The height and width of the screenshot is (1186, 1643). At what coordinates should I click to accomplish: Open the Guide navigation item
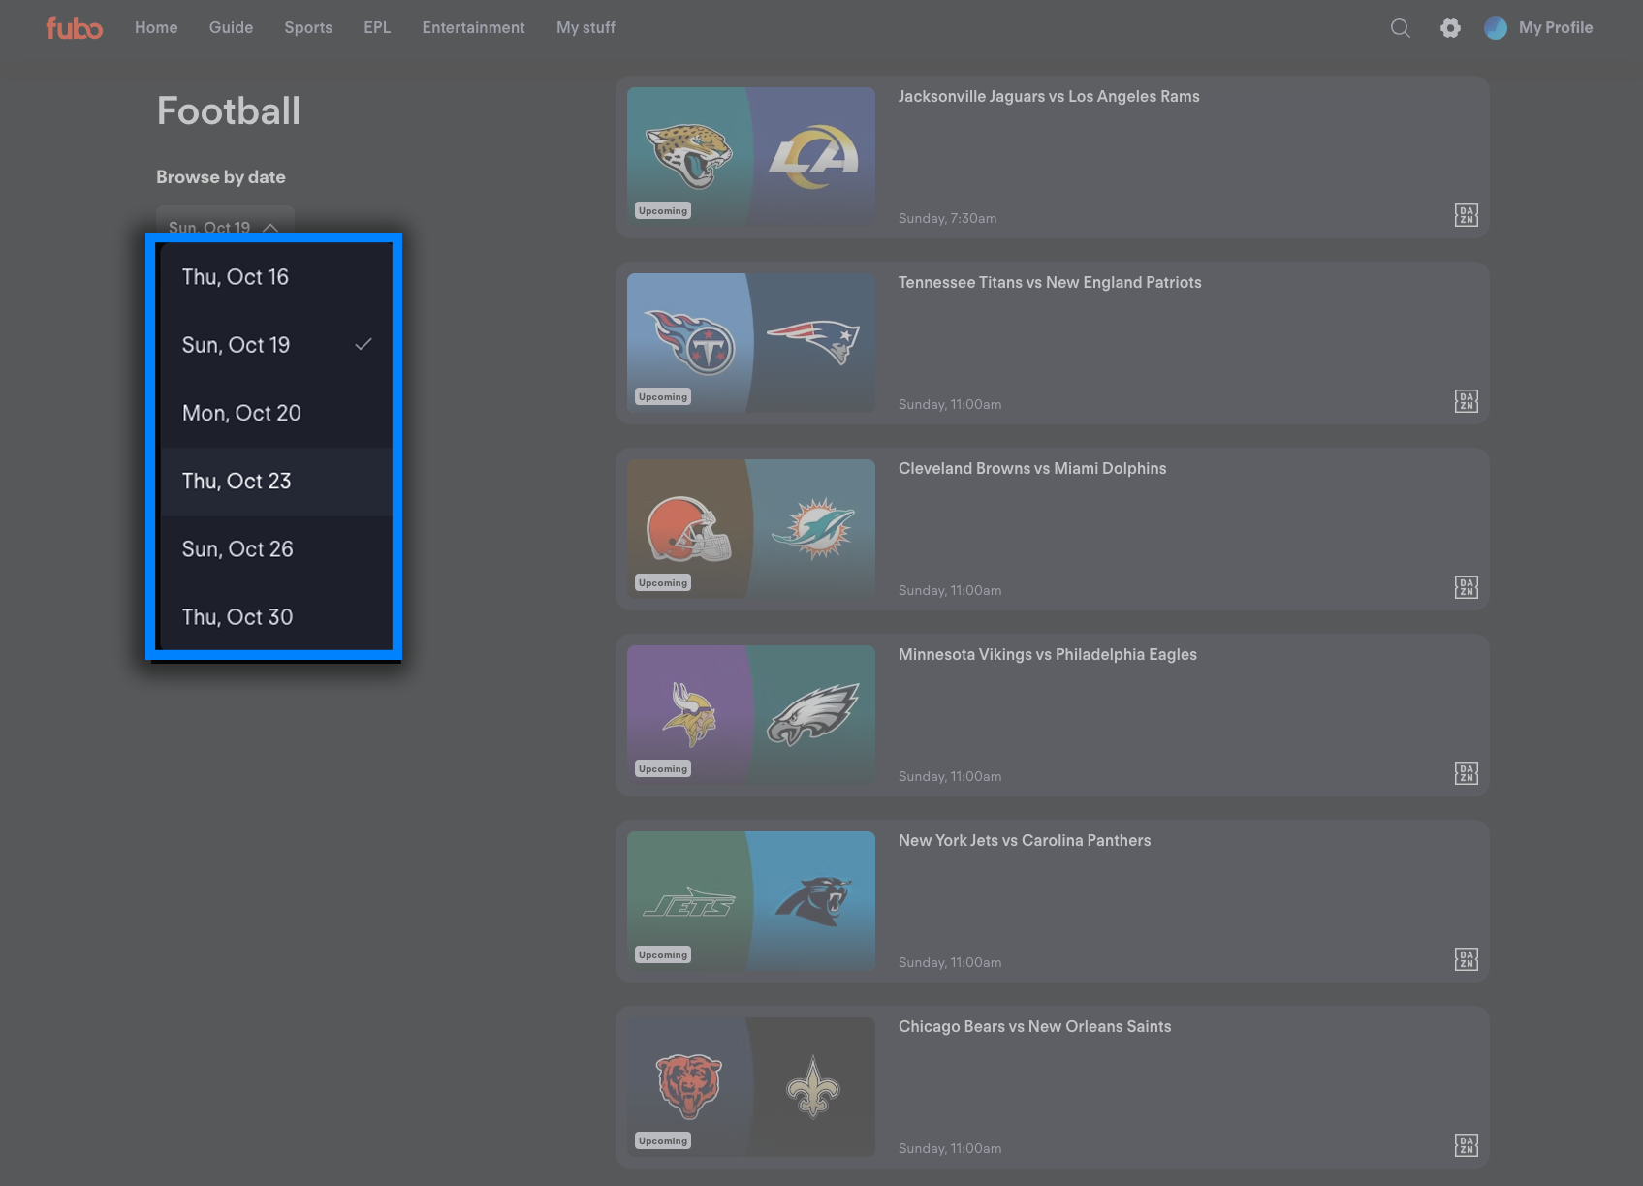[x=231, y=28]
